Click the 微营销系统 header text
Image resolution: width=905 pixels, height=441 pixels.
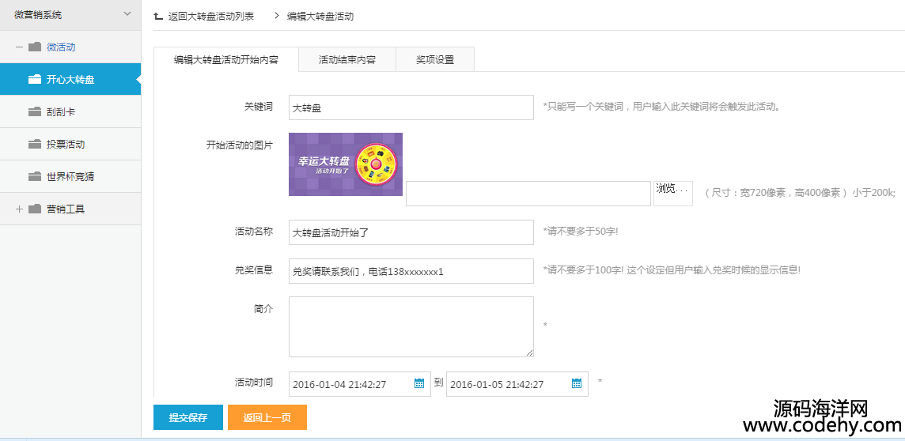(x=38, y=15)
